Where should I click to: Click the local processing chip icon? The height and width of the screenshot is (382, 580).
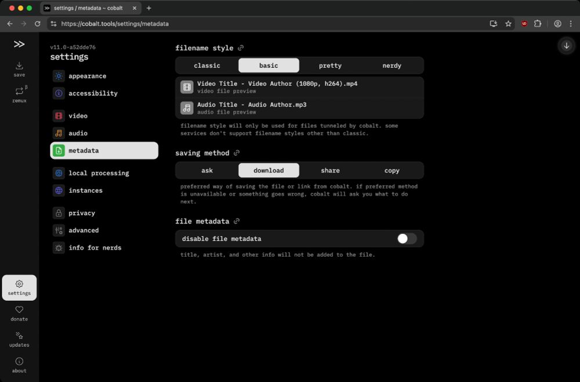[59, 173]
